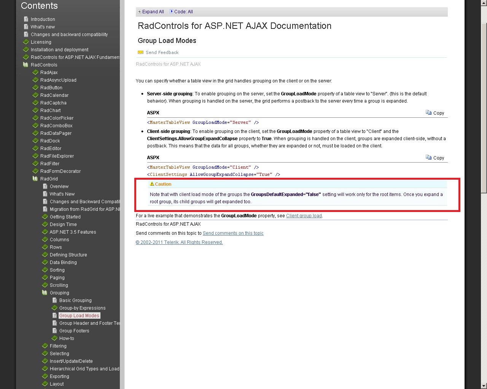Expand Installation and deployment node
The width and height of the screenshot is (487, 389).
pos(26,49)
